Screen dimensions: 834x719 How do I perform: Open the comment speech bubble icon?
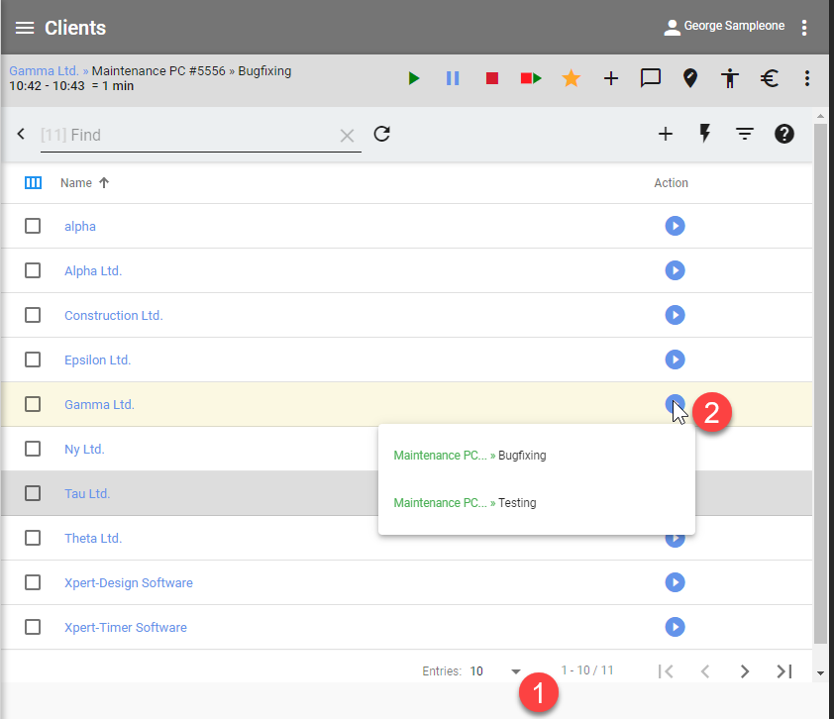tap(651, 78)
